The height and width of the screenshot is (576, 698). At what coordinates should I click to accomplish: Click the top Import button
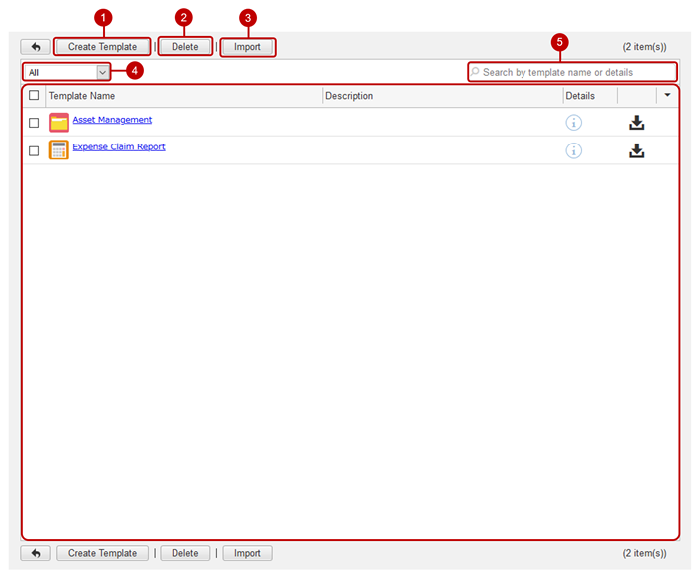247,47
